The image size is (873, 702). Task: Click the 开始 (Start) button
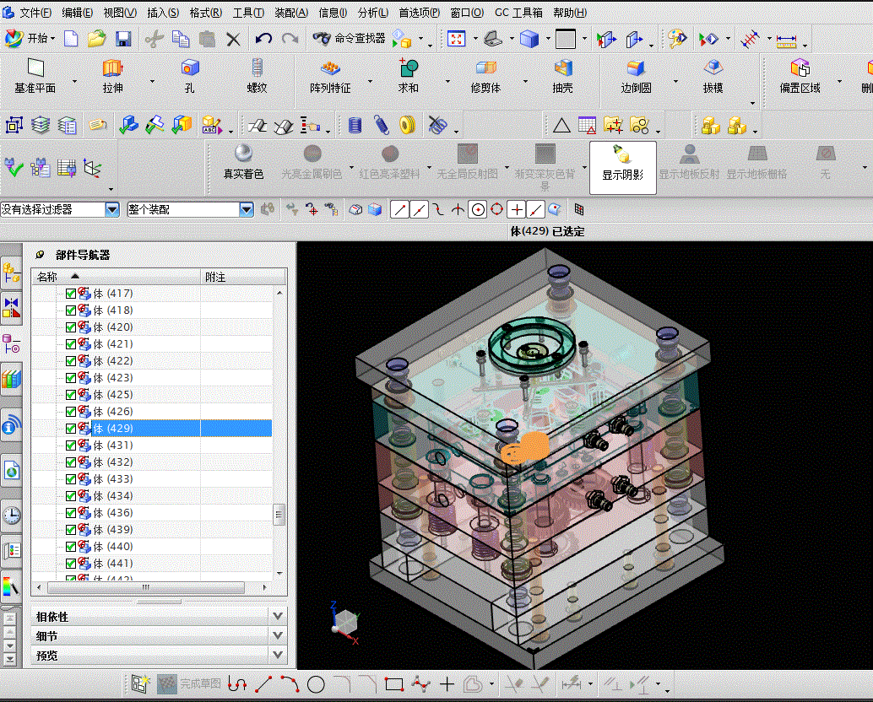30,39
